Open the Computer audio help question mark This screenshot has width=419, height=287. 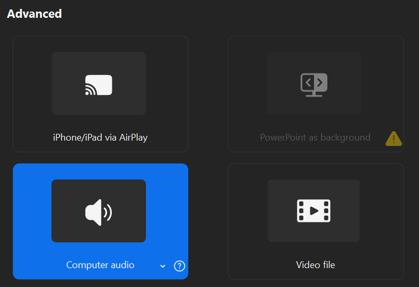pos(179,266)
